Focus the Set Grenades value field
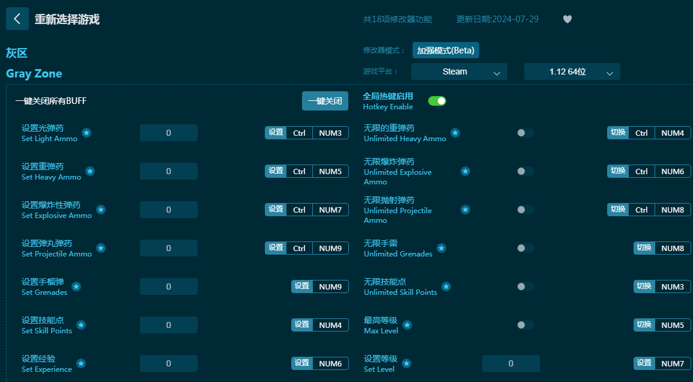 tap(168, 286)
